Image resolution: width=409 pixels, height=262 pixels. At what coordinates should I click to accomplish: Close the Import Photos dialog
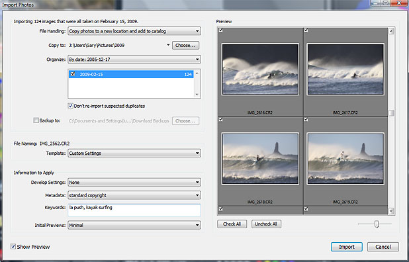[399, 3]
